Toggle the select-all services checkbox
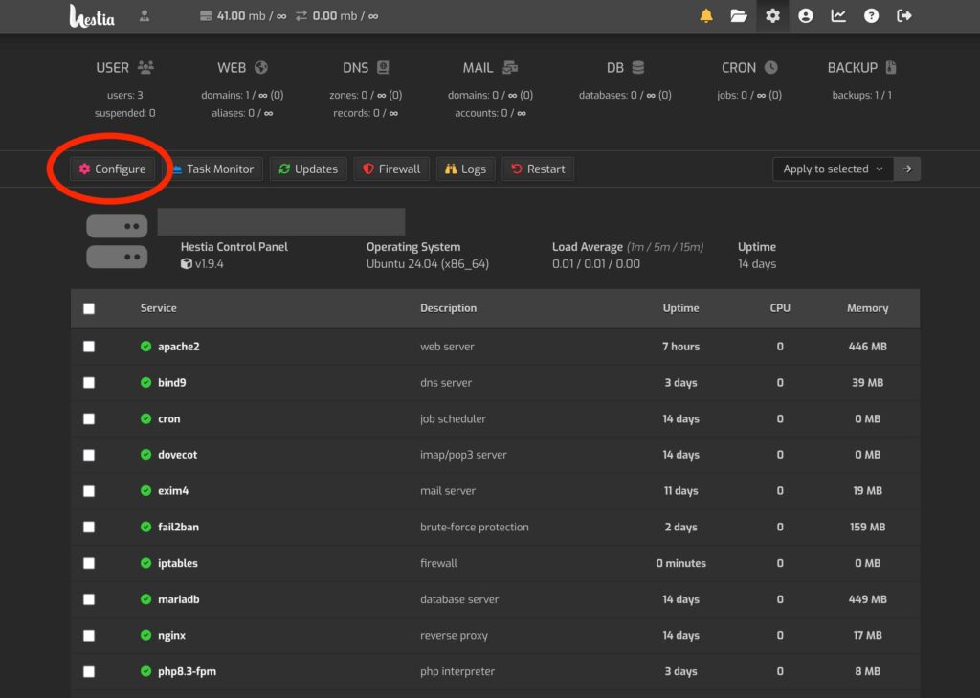 coord(89,308)
